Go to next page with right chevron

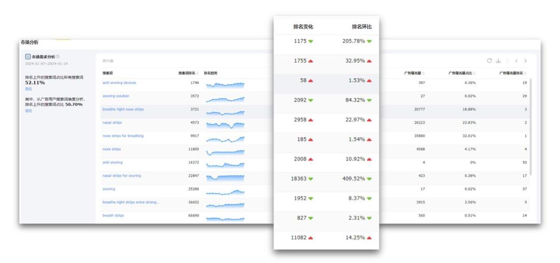(525, 61)
